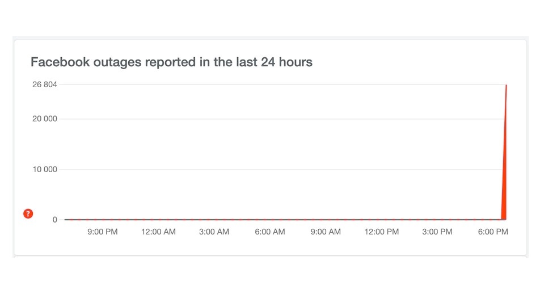The image size is (540, 303).
Task: Select the 9:00 AM time label
Action: click(x=326, y=232)
